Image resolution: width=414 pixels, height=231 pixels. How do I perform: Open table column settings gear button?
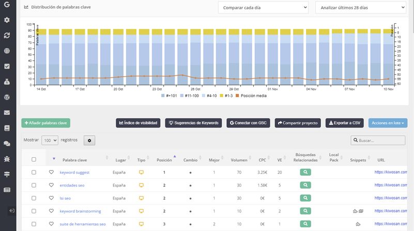click(x=89, y=141)
